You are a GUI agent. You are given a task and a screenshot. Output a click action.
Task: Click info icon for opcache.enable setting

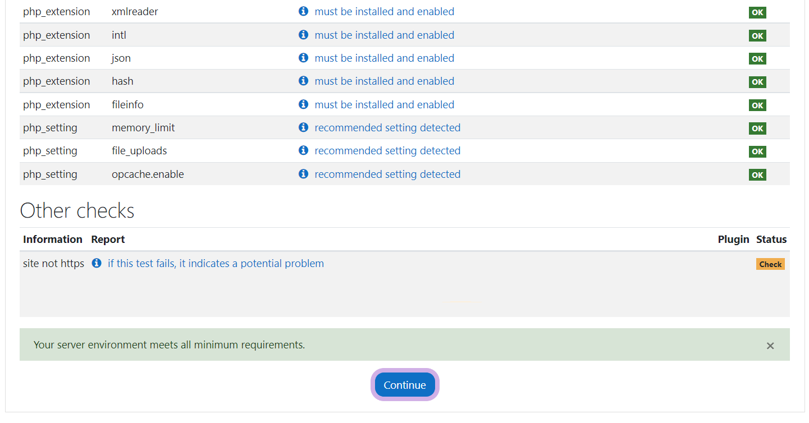[x=303, y=174]
